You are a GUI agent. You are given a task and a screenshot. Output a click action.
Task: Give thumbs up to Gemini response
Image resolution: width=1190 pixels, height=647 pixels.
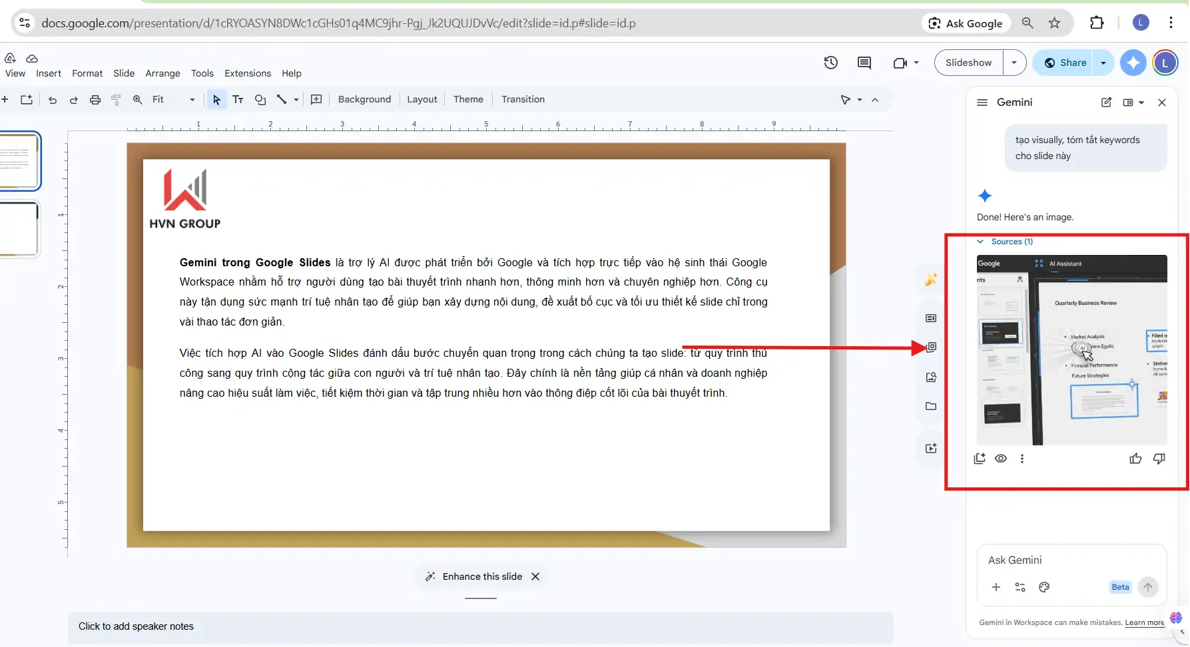(1135, 459)
